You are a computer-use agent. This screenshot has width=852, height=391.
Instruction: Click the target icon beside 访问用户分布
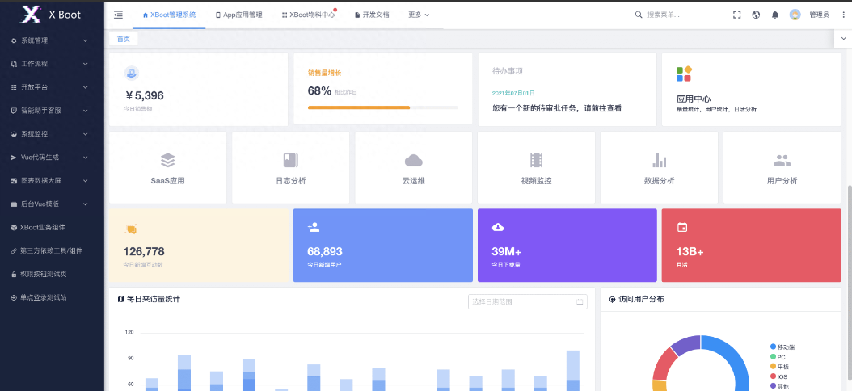coord(613,299)
